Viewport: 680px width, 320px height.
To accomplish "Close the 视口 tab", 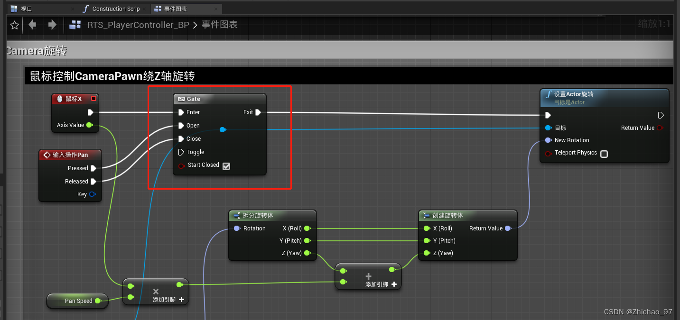I will (72, 9).
